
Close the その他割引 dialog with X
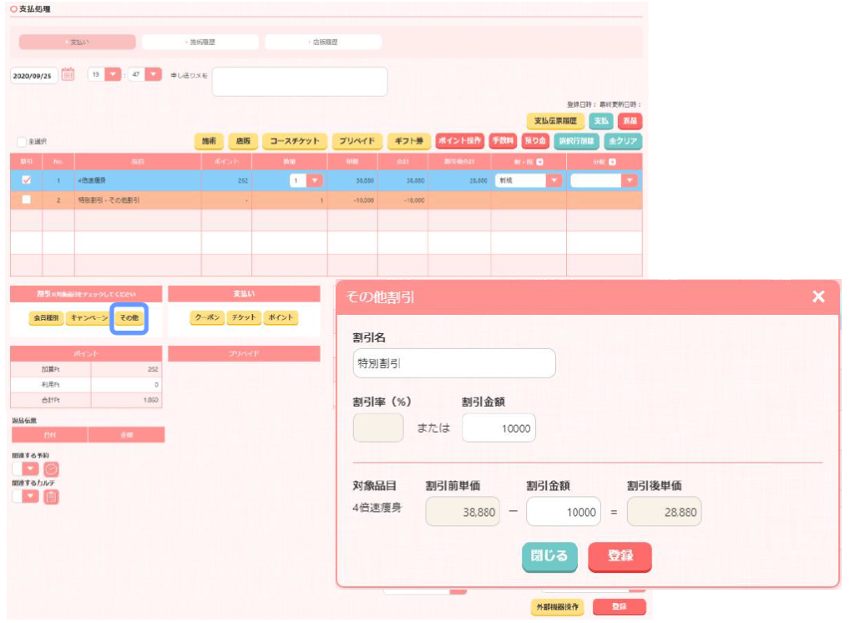[818, 296]
